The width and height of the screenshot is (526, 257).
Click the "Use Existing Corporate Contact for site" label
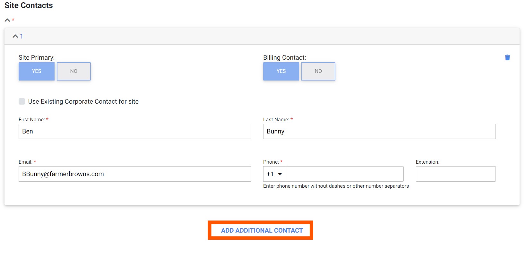pyautogui.click(x=83, y=101)
